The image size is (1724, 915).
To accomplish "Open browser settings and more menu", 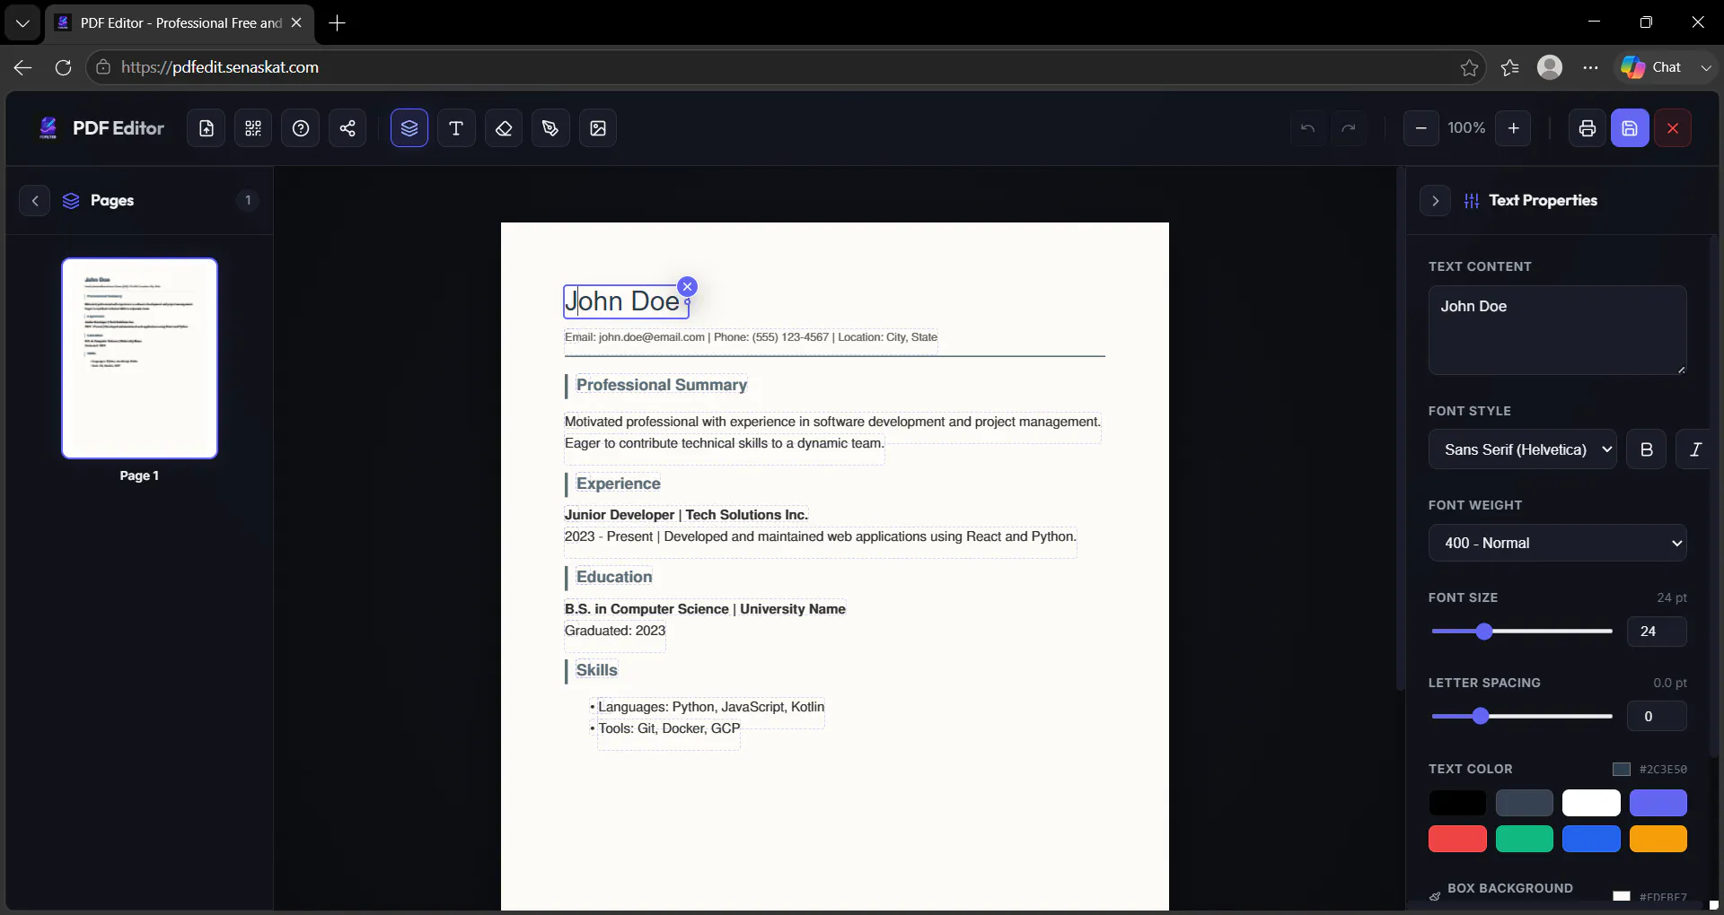I will (x=1590, y=67).
